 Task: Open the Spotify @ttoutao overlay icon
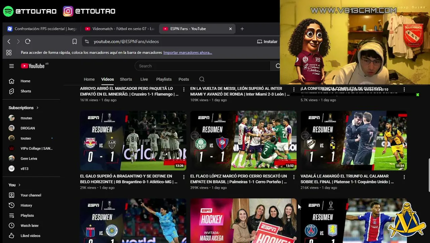coord(8,11)
